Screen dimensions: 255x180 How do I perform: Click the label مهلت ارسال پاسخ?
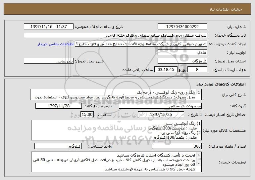pyautogui.click(x=229, y=70)
